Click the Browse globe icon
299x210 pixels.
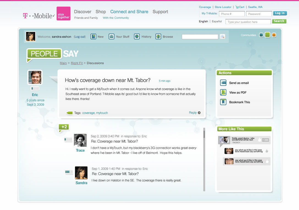coord(158,36)
